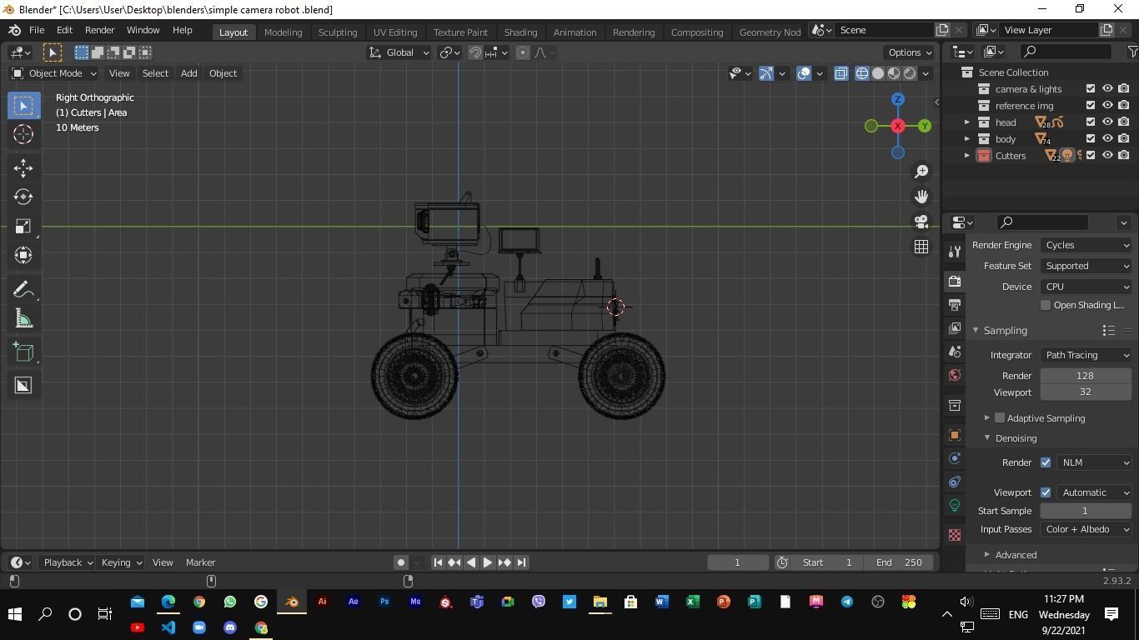Image resolution: width=1139 pixels, height=640 pixels.
Task: Enable Open Shading Language checkbox
Action: tap(1046, 305)
